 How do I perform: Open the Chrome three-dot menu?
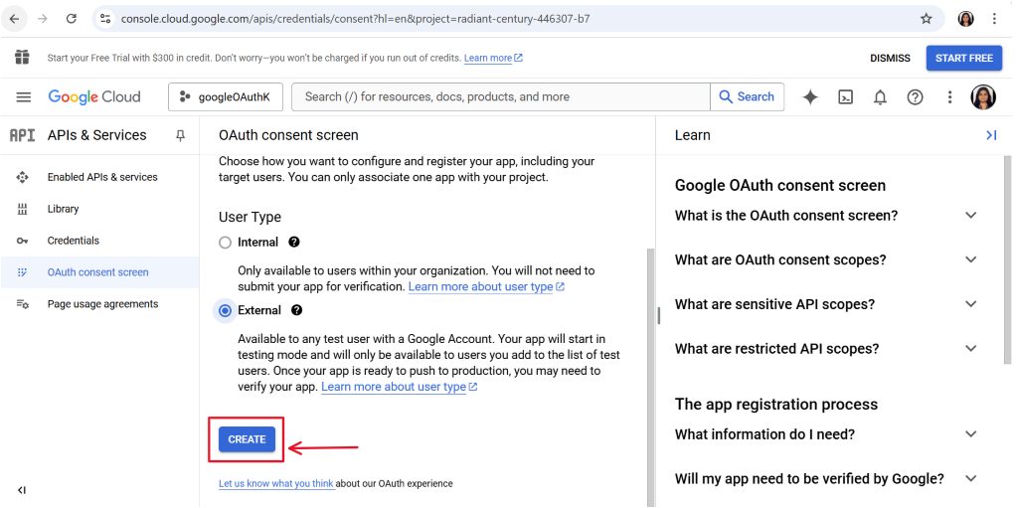[994, 19]
